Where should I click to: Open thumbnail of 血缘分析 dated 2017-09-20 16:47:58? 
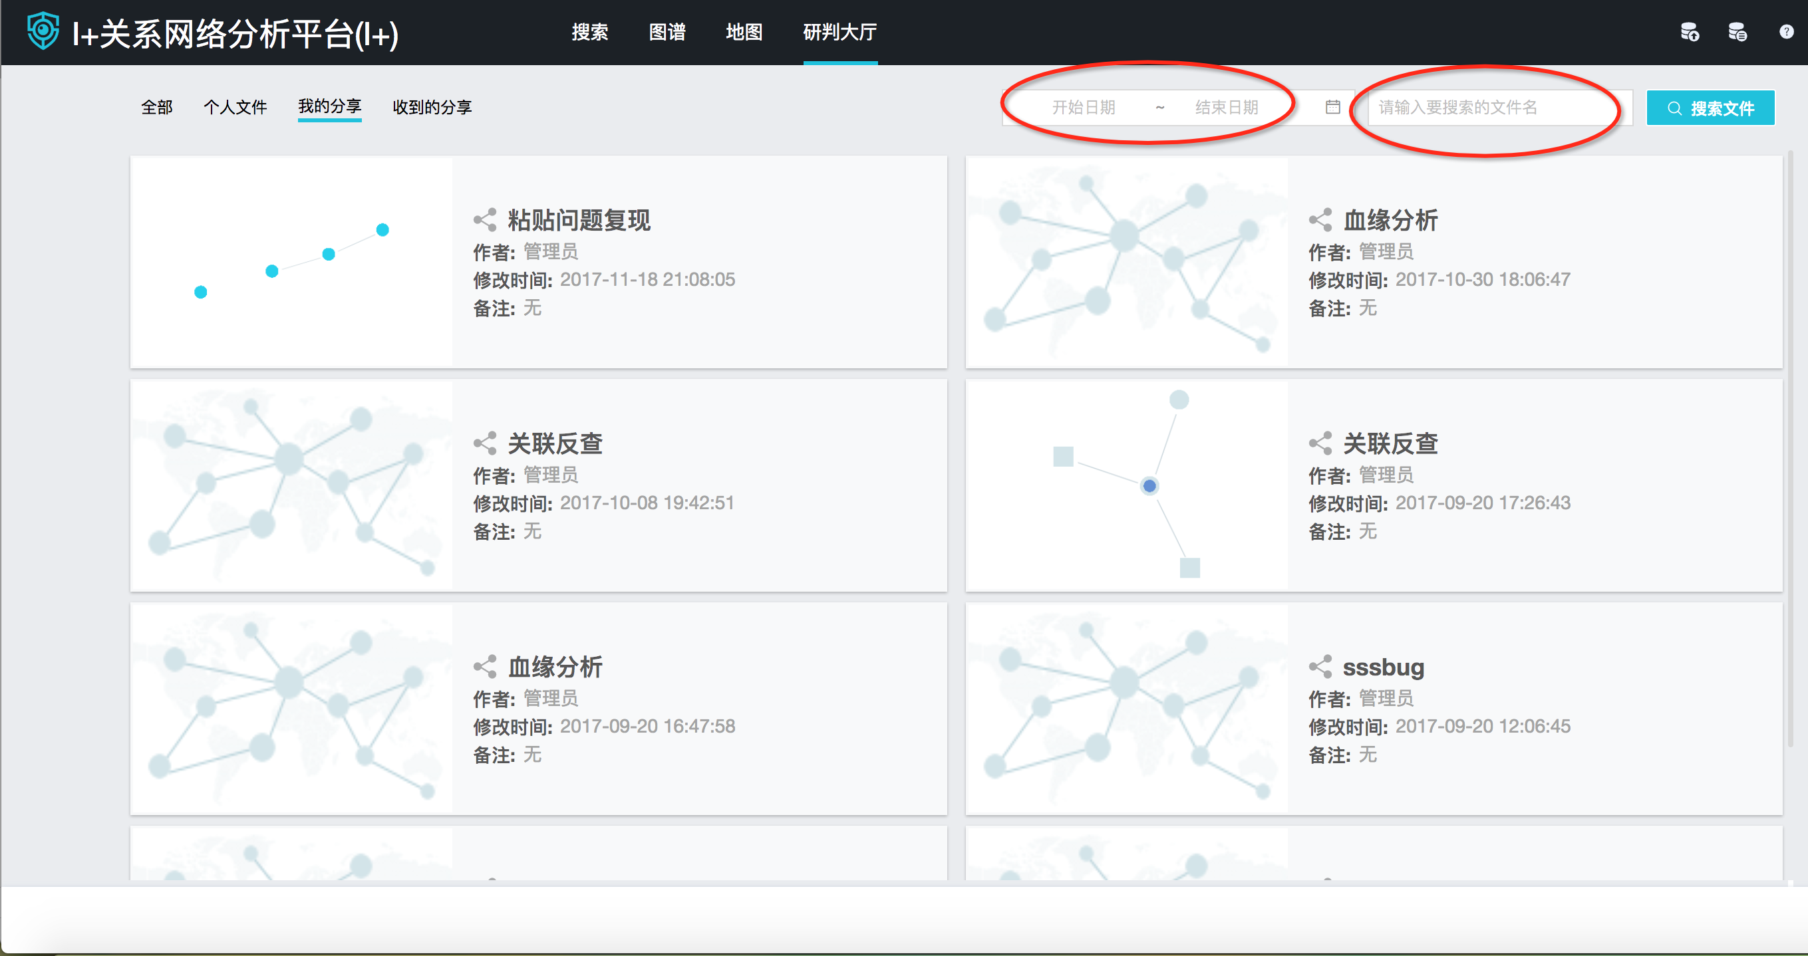(x=291, y=709)
